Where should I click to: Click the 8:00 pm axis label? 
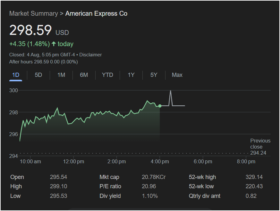(246, 162)
